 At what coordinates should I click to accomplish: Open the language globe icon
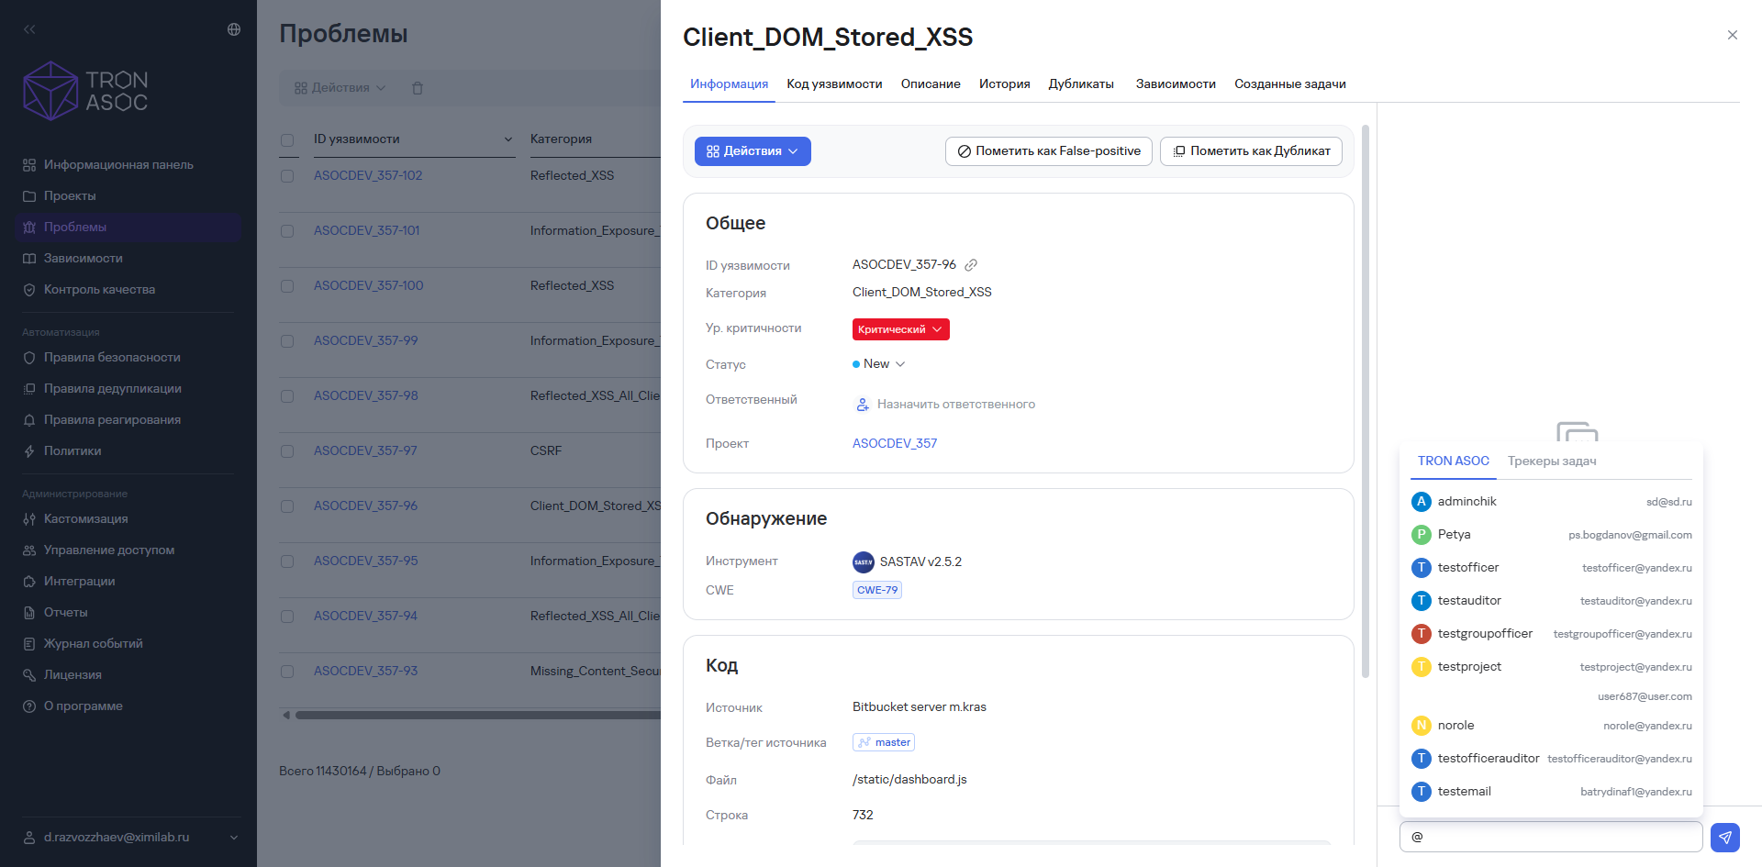click(234, 29)
